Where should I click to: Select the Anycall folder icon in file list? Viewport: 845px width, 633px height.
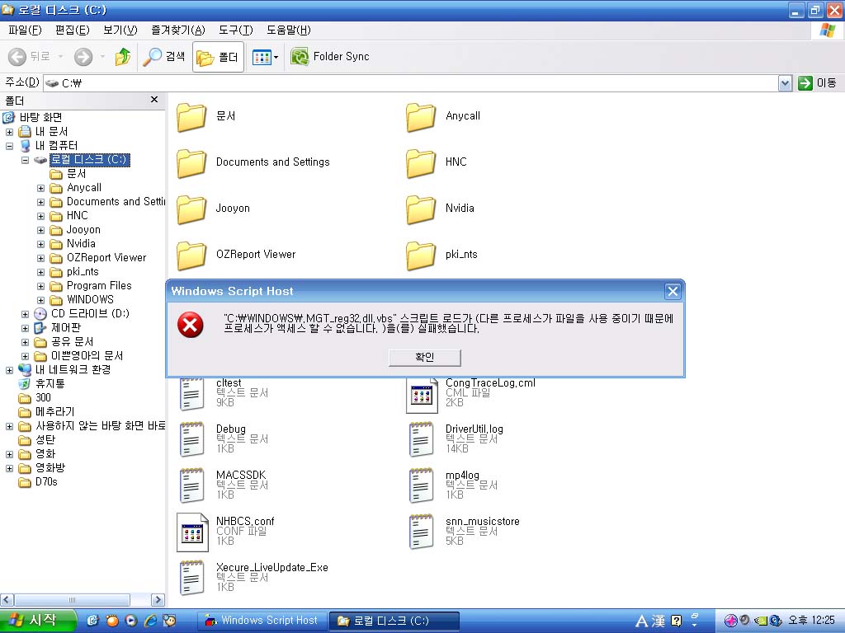421,117
